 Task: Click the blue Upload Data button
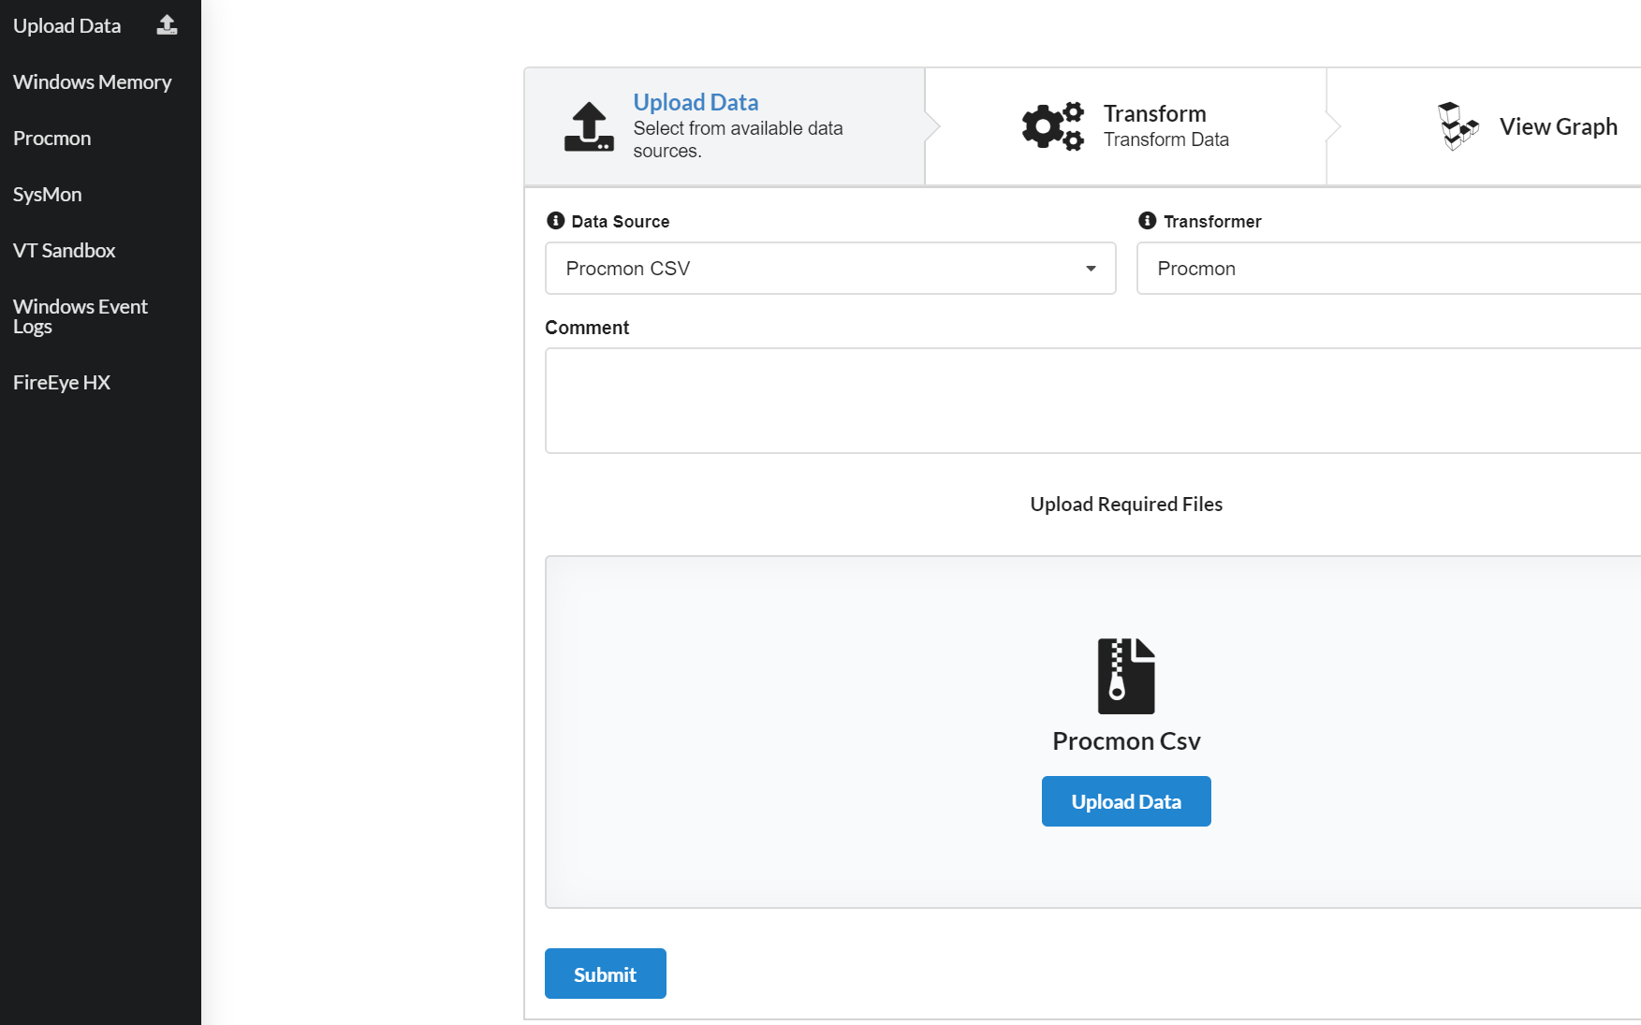[1126, 801]
